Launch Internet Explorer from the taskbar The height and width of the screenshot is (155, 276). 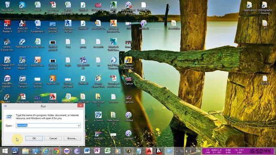(45, 151)
